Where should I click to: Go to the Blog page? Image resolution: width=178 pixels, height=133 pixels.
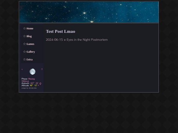point(29,36)
